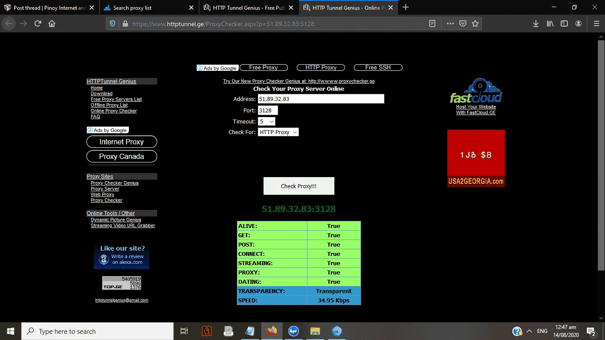Click the taskbar Type here to search box
The image size is (605, 340).
[97, 331]
